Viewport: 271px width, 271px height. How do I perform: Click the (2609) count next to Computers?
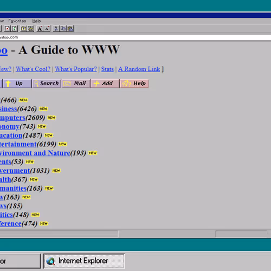35,118
